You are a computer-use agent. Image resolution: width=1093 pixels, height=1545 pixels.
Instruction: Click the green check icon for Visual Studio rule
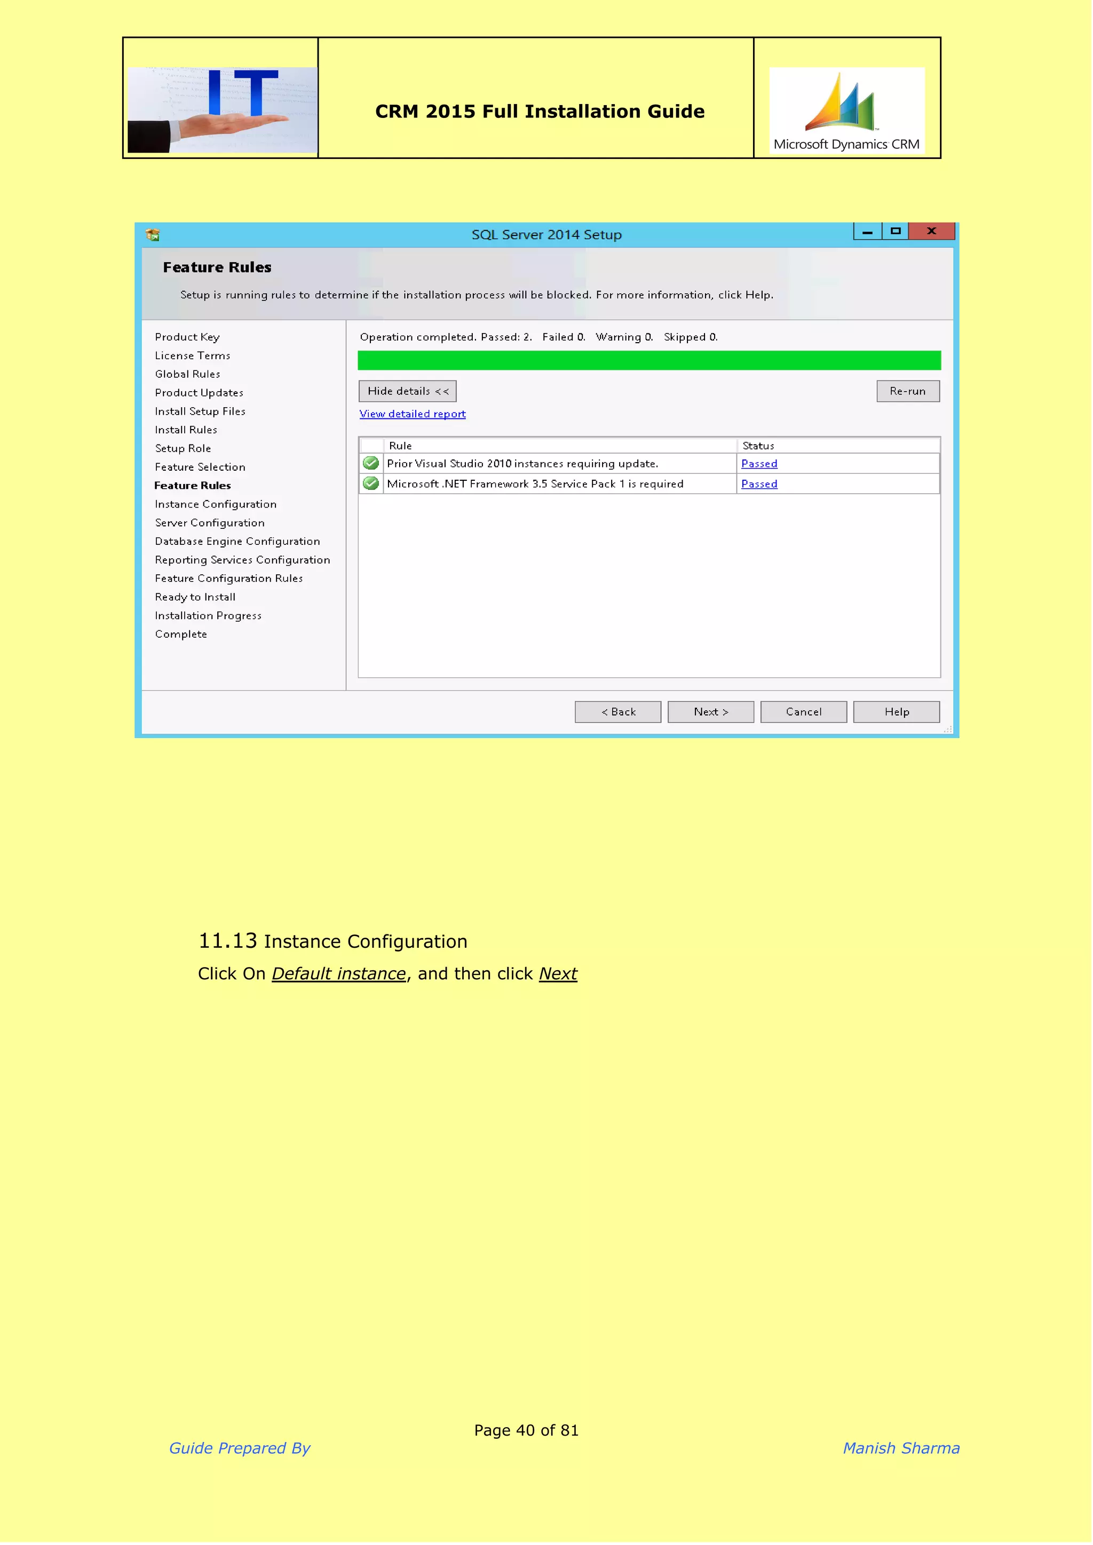pyautogui.click(x=371, y=464)
